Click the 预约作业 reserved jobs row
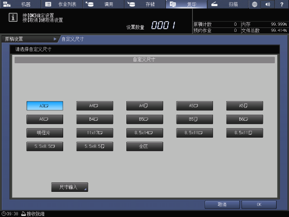 216,30
